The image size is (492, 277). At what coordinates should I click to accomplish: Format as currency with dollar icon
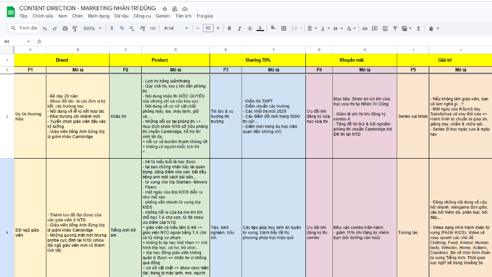tap(112, 28)
